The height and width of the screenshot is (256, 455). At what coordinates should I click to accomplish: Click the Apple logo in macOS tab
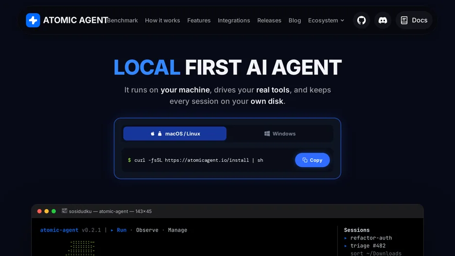pos(153,134)
